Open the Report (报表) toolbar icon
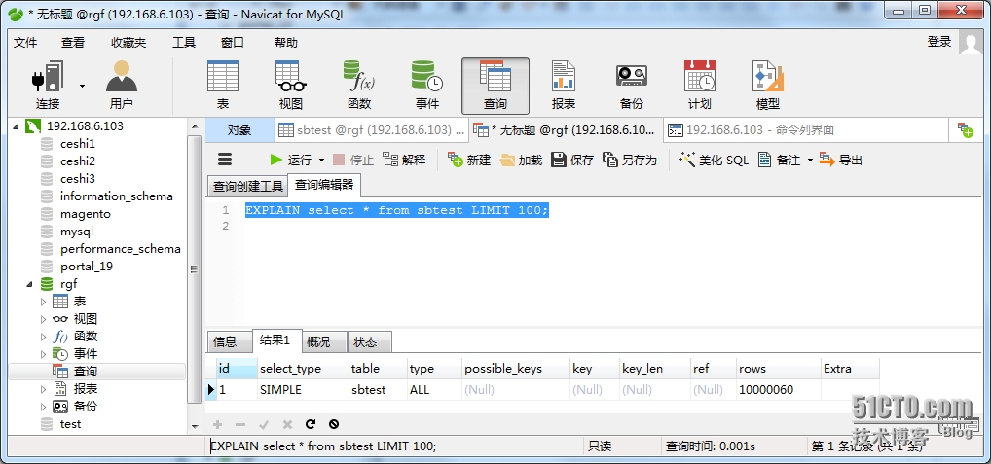Screen dimensions: 991x464 pos(563,86)
